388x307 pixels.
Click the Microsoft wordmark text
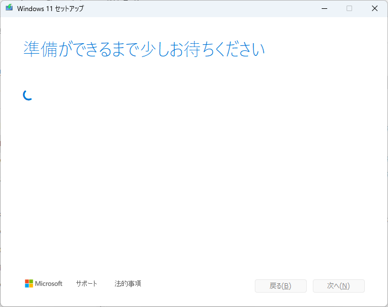point(49,284)
